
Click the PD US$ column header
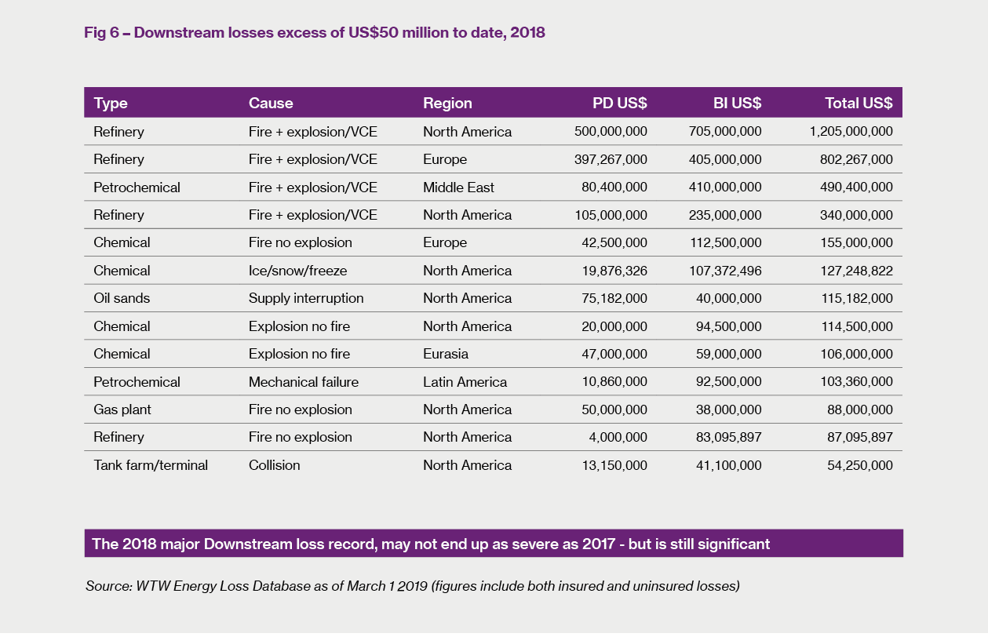tap(619, 104)
